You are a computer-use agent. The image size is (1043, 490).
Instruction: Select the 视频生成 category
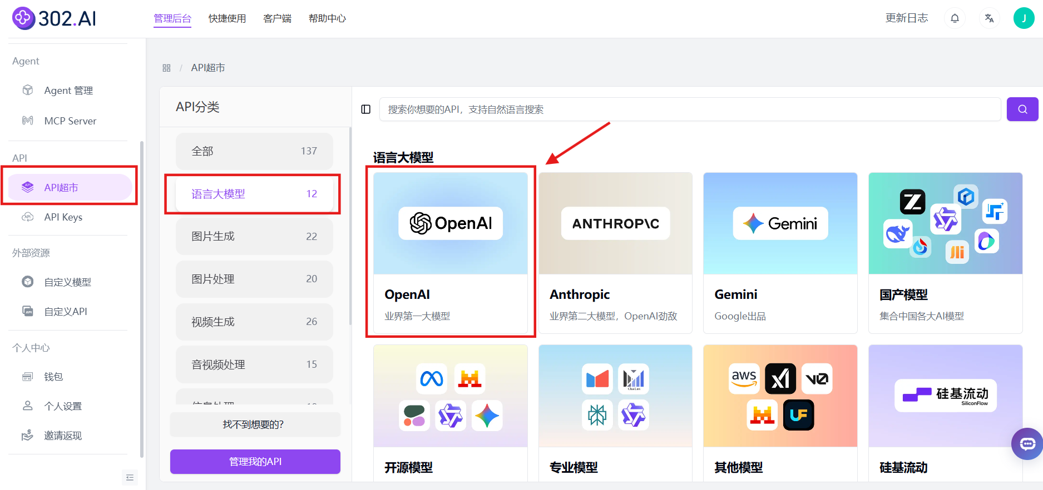254,322
